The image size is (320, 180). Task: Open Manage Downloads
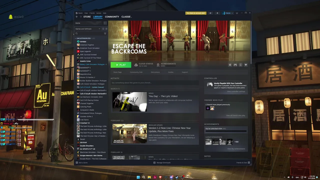coord(162,162)
